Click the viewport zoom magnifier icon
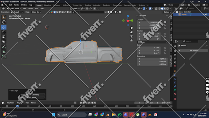Image resolution: width=209 pixels, height=118 pixels. [132, 28]
